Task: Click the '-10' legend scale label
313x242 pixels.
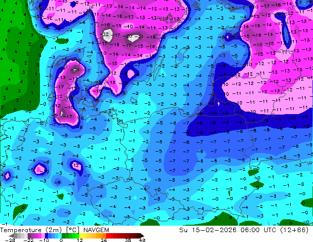Action: [x=44, y=240]
